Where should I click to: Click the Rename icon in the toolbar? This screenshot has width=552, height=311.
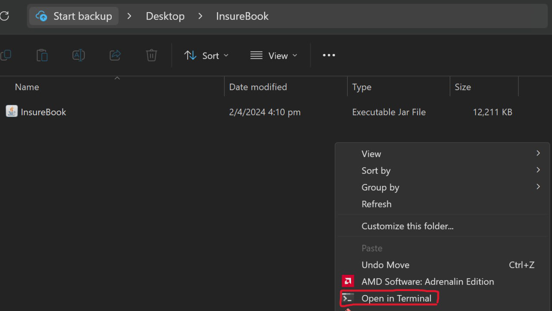(x=78, y=55)
